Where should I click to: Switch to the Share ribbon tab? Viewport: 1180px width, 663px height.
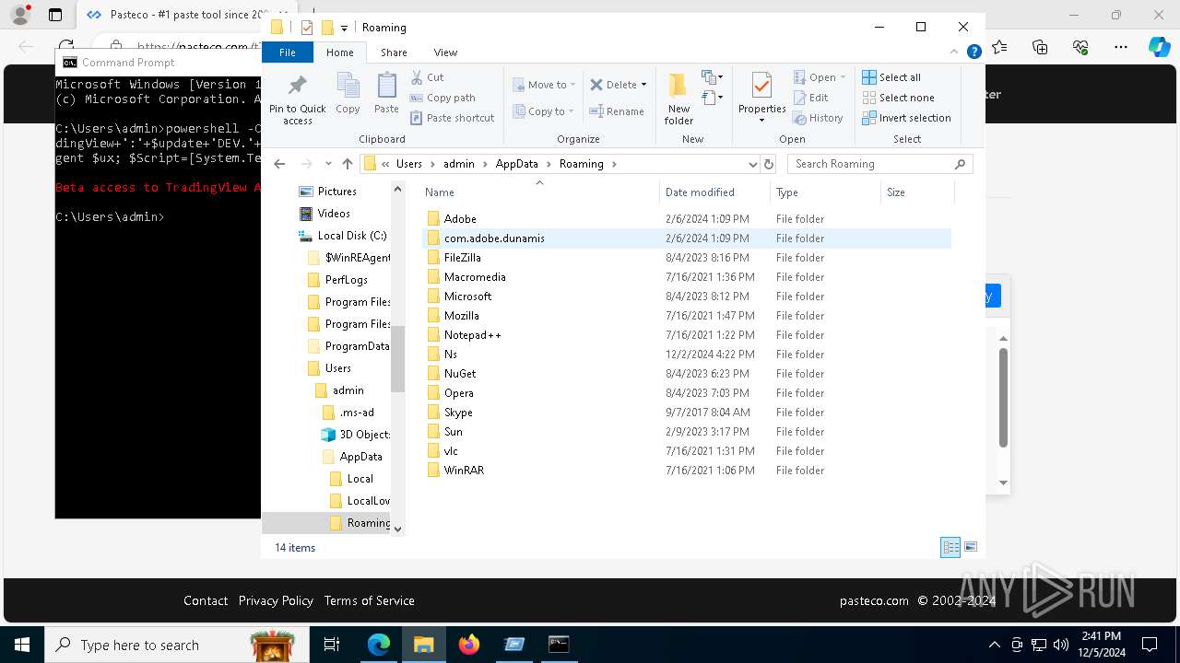[394, 52]
